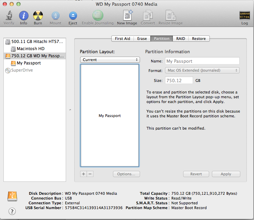Open partition Options button

point(126,174)
